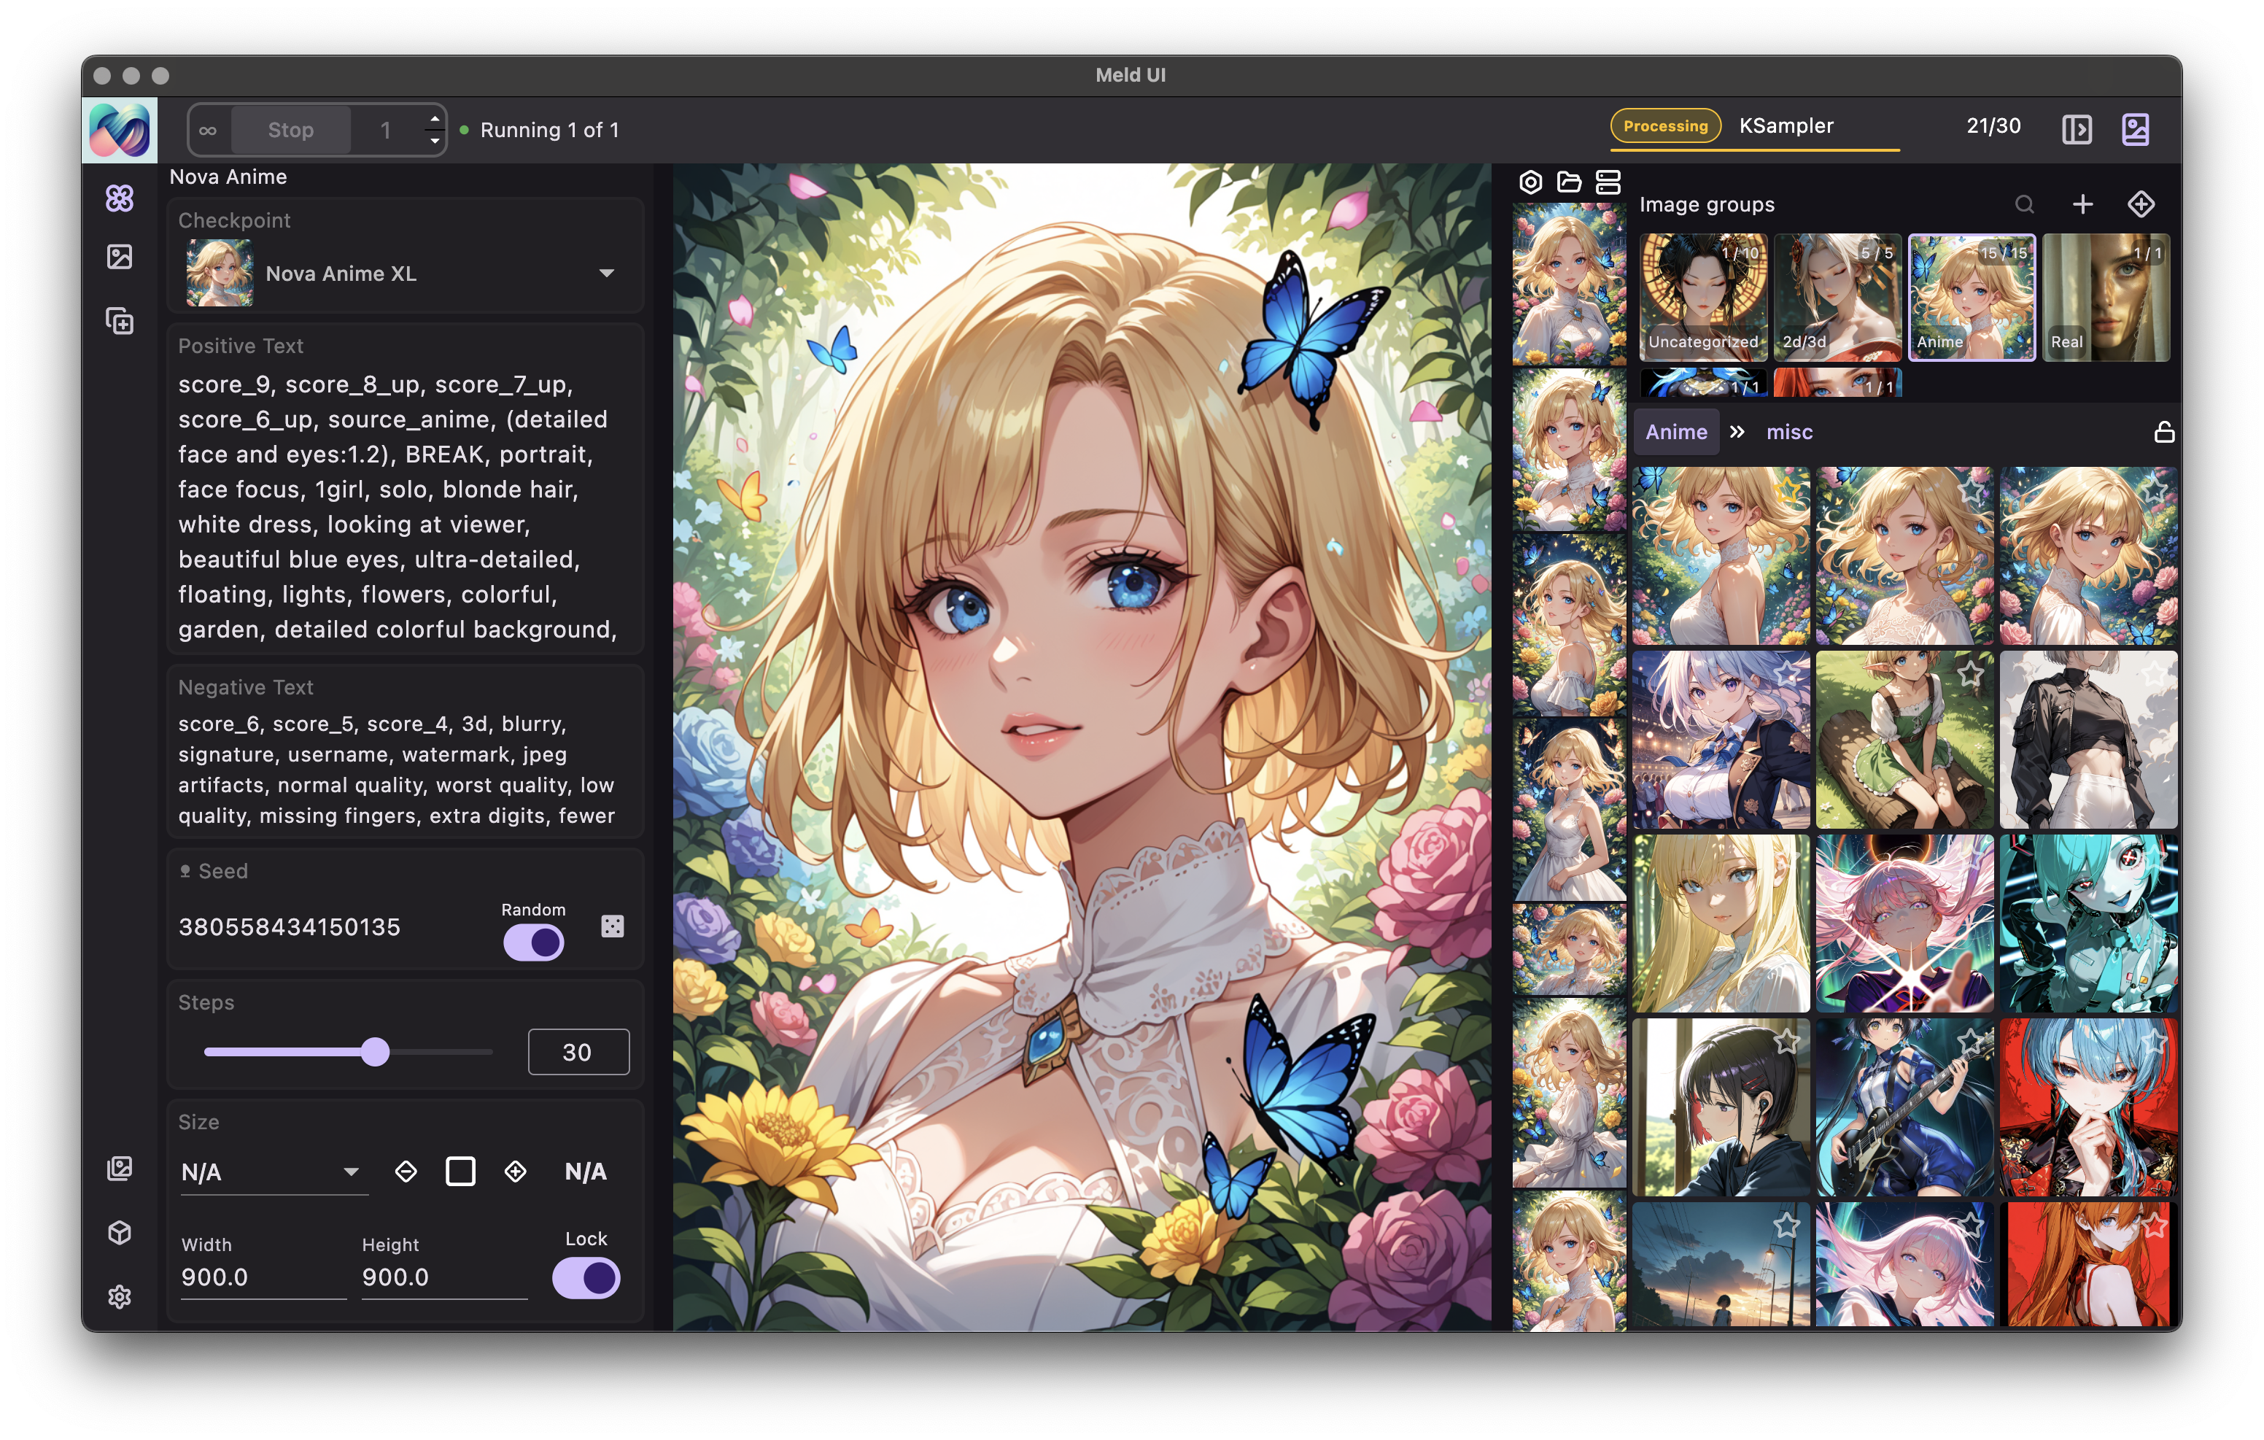Toggle the Random seed switch
Image resolution: width=2264 pixels, height=1440 pixels.
(x=533, y=942)
